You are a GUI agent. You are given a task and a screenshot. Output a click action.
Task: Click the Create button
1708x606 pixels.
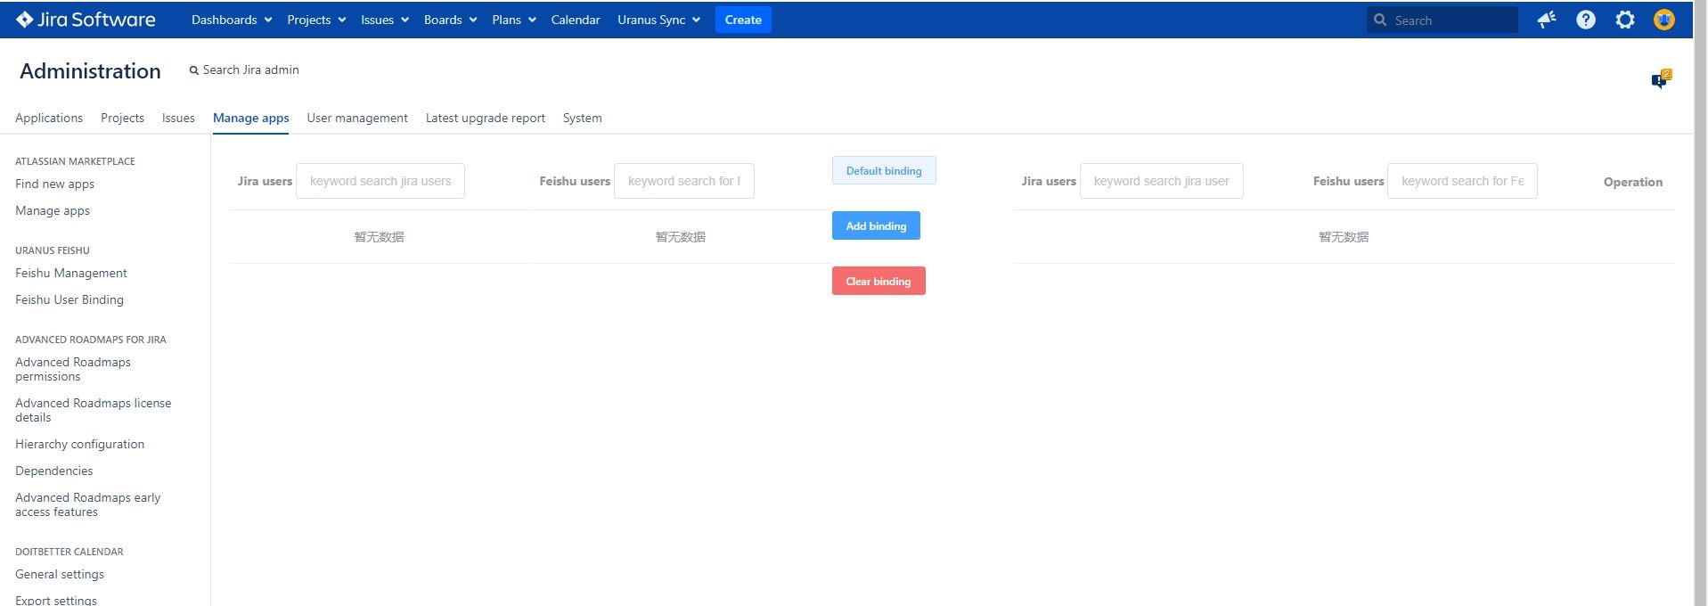click(x=743, y=20)
